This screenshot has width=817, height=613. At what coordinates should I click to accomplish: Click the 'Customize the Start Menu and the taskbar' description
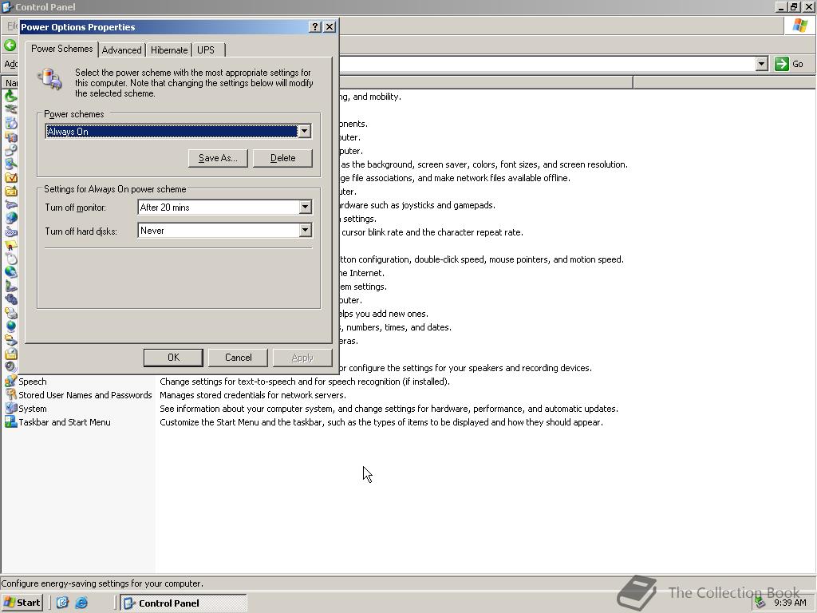click(381, 422)
